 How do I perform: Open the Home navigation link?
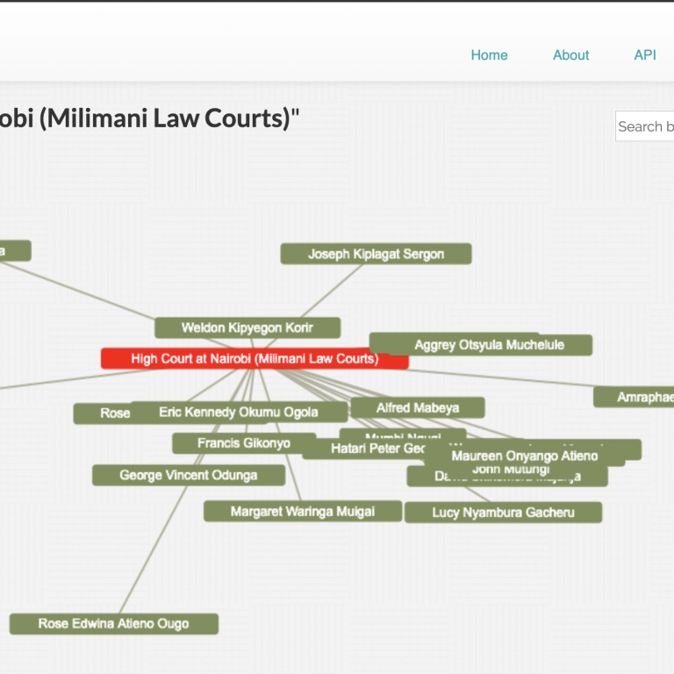pos(489,55)
